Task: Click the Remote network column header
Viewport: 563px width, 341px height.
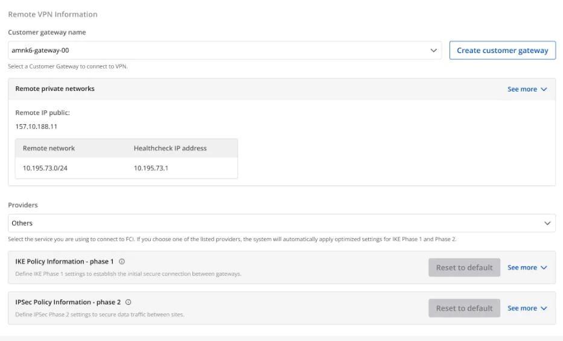Action: tap(49, 148)
